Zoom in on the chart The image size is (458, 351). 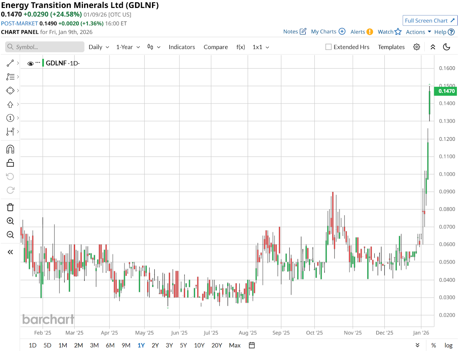[x=10, y=221]
